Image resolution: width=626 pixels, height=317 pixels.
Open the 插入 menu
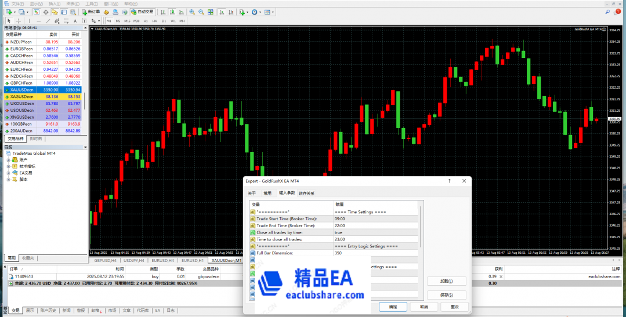click(x=55, y=3)
